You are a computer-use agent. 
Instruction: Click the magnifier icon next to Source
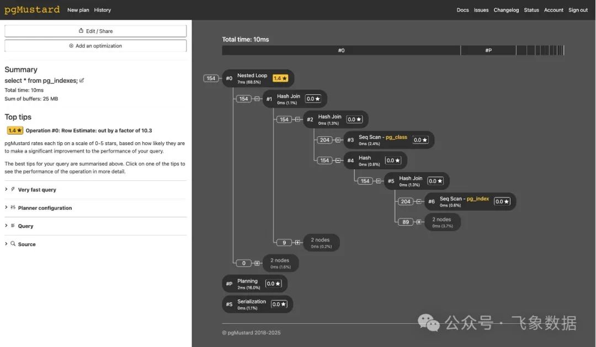pyautogui.click(x=13, y=244)
